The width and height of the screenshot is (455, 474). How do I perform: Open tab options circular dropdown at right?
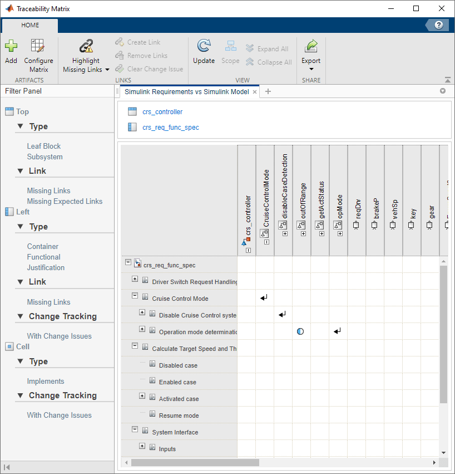pyautogui.click(x=443, y=91)
